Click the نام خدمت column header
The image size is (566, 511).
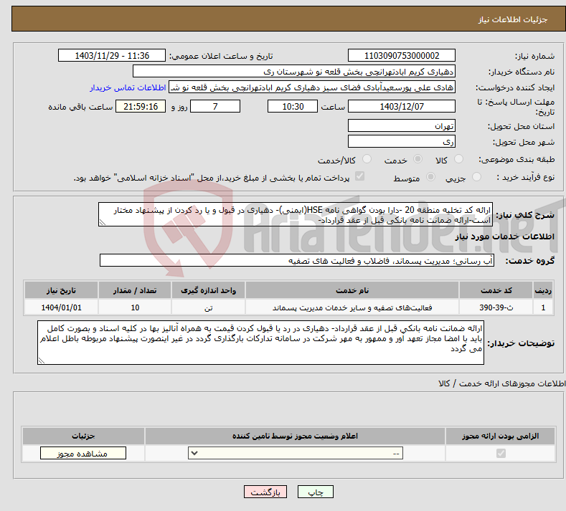352,290
